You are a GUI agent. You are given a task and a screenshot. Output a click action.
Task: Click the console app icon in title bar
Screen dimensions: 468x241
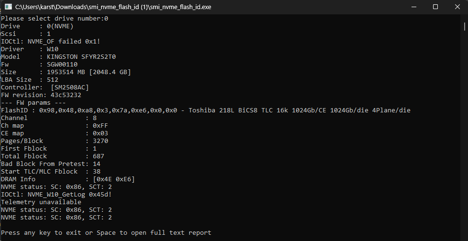[x=8, y=7]
